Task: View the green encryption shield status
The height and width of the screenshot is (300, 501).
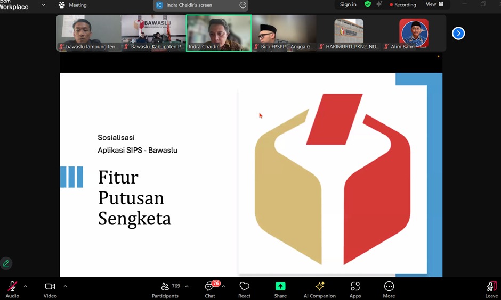Action: (x=368, y=4)
